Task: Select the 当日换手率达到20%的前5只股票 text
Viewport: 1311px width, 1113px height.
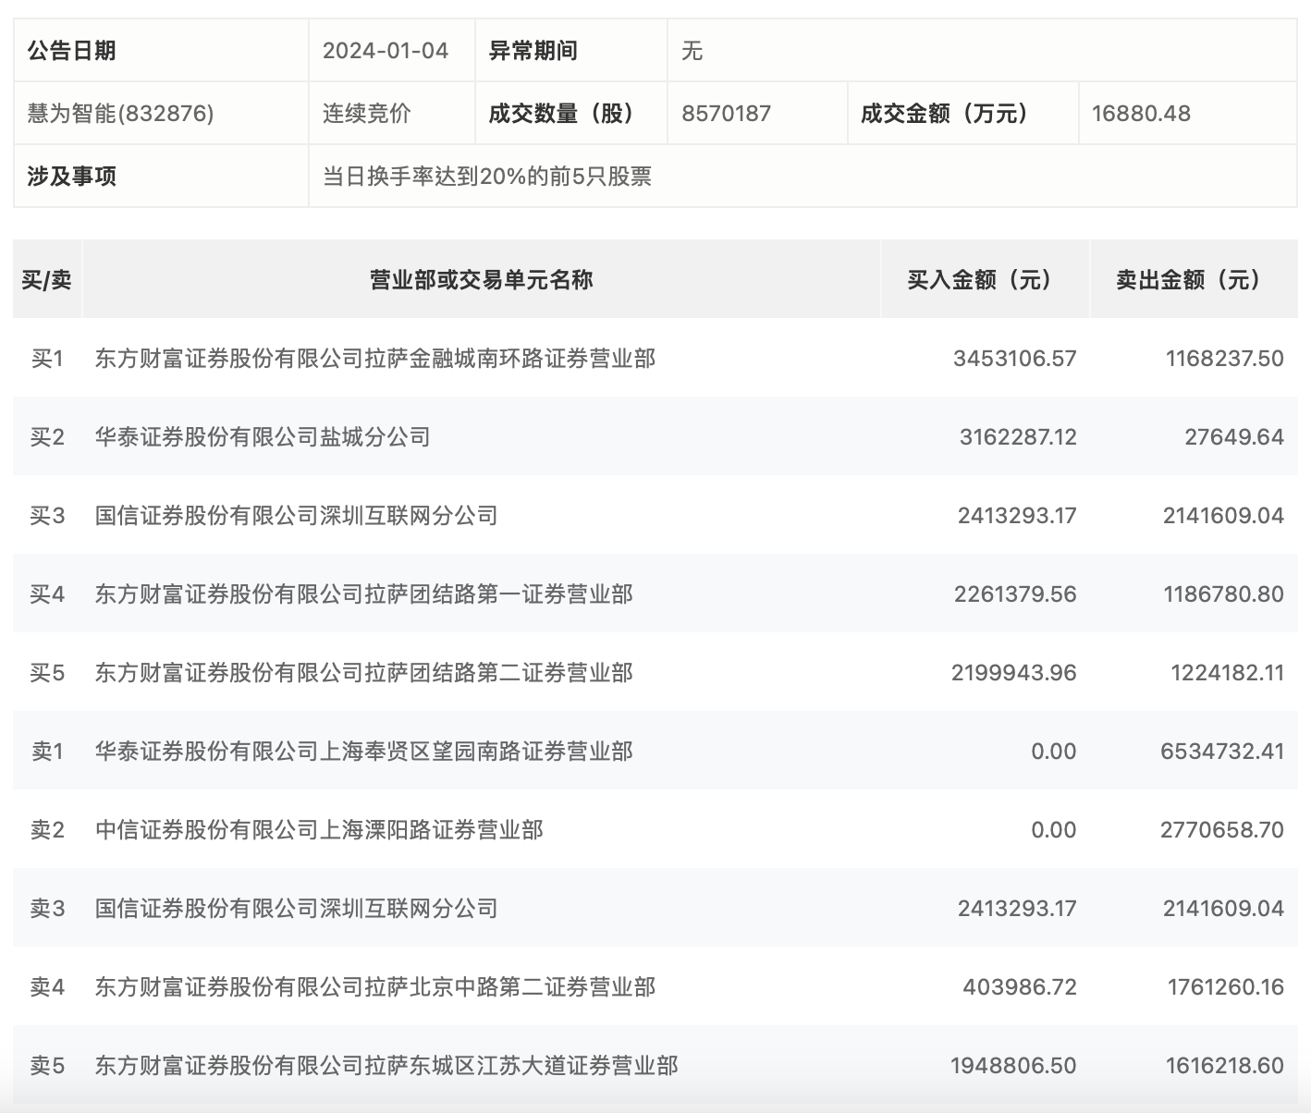Action: pos(487,176)
